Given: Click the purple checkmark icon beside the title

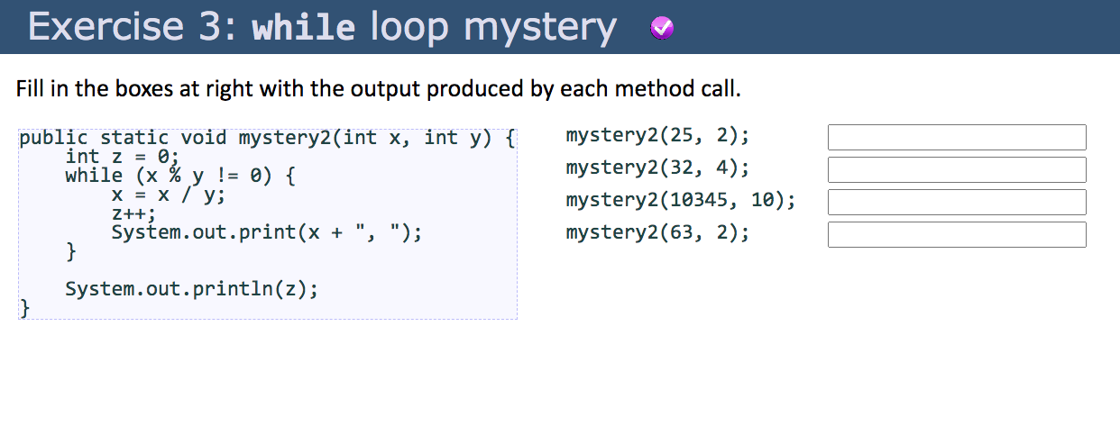Looking at the screenshot, I should pos(662,29).
